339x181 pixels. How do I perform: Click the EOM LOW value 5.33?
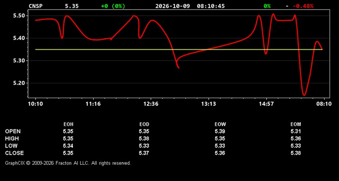click(x=296, y=146)
